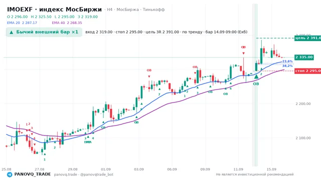Click the EMA 20 2 287.17 legend

coord(22,23)
